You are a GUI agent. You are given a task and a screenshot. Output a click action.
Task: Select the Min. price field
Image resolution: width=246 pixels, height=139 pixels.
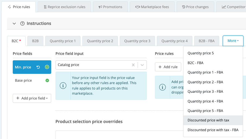pos(32,67)
